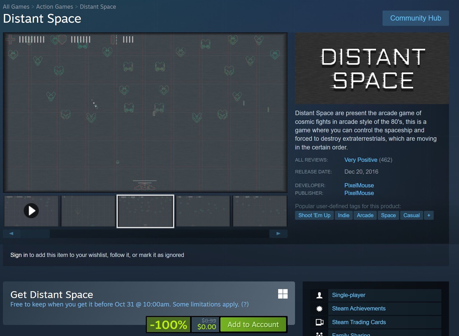This screenshot has height=336, width=459.
Task: Open PixelMouse developer page
Action: tap(359, 185)
